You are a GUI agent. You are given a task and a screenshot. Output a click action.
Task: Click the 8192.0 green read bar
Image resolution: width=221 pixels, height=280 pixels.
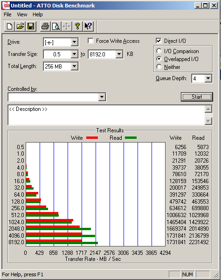click(62, 243)
